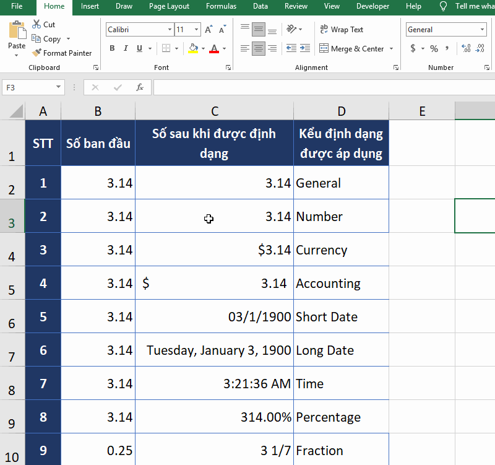
Task: Align text to the right
Action: (272, 48)
